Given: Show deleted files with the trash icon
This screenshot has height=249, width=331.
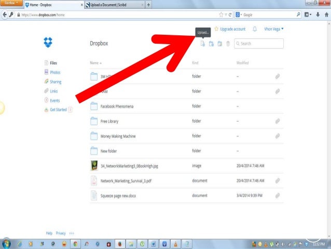Looking at the screenshot, I should (x=228, y=44).
